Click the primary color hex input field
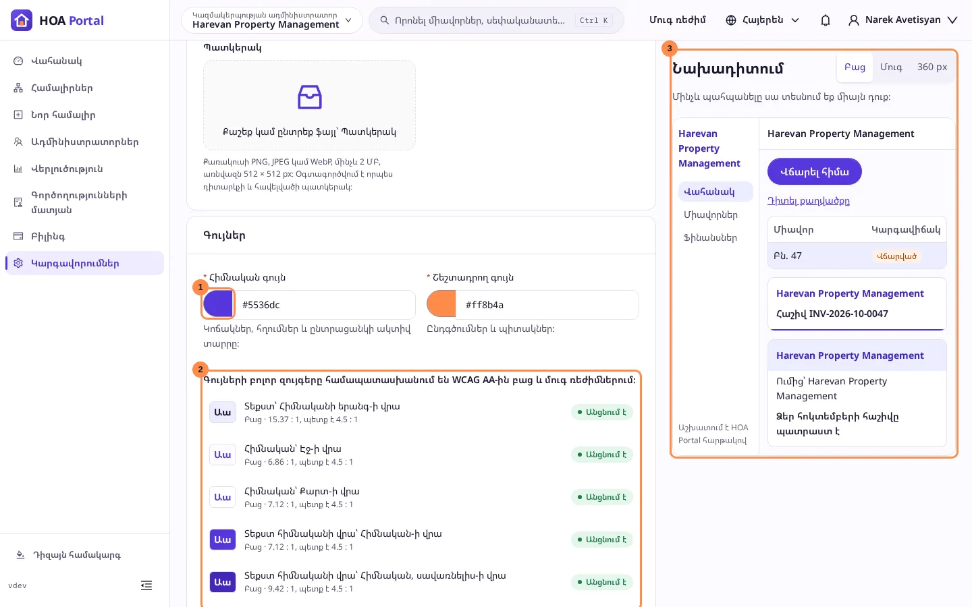 [324, 305]
